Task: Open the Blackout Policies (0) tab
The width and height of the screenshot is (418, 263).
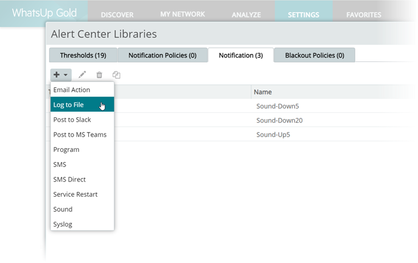Action: point(315,55)
